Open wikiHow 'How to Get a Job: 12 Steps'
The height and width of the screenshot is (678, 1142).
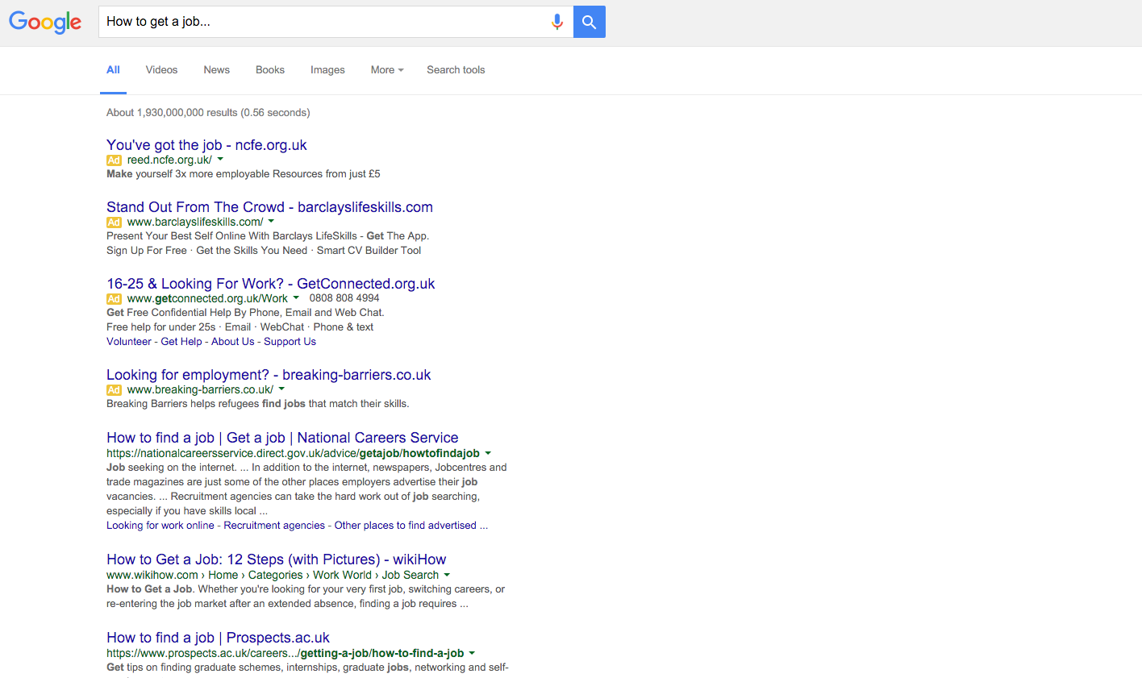(x=276, y=559)
